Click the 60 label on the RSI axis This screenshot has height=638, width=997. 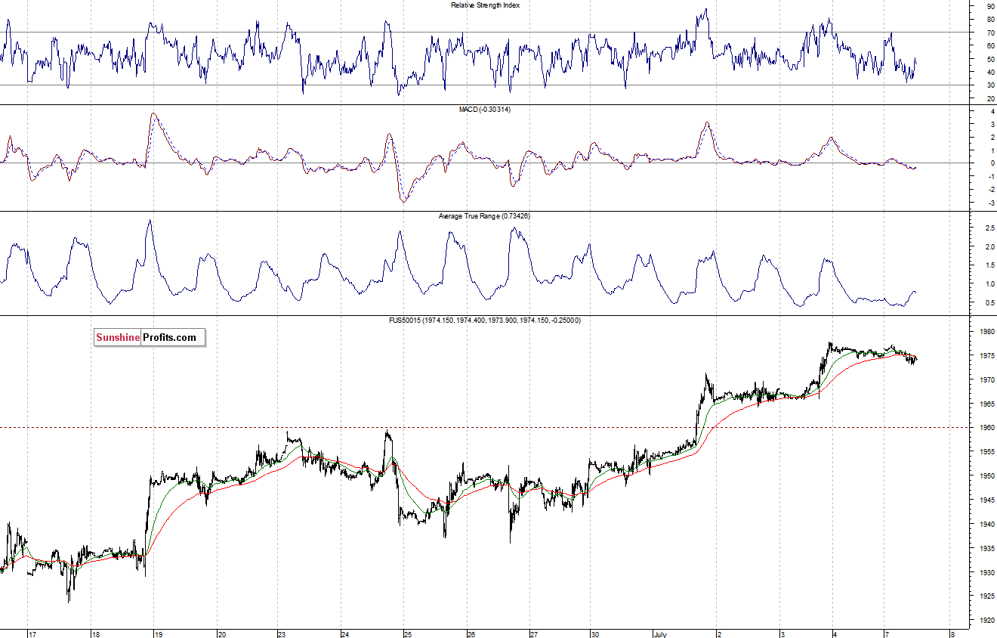click(x=990, y=46)
